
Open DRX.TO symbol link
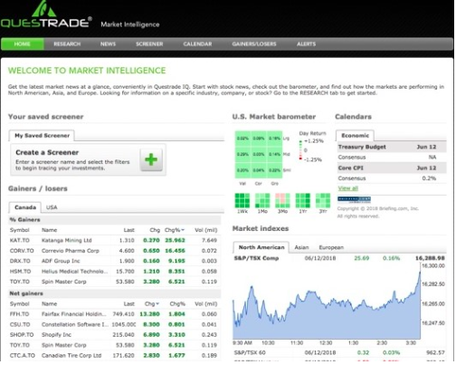(20, 261)
